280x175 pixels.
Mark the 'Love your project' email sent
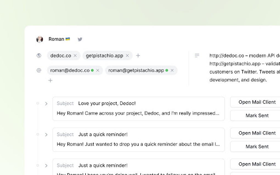click(x=257, y=115)
